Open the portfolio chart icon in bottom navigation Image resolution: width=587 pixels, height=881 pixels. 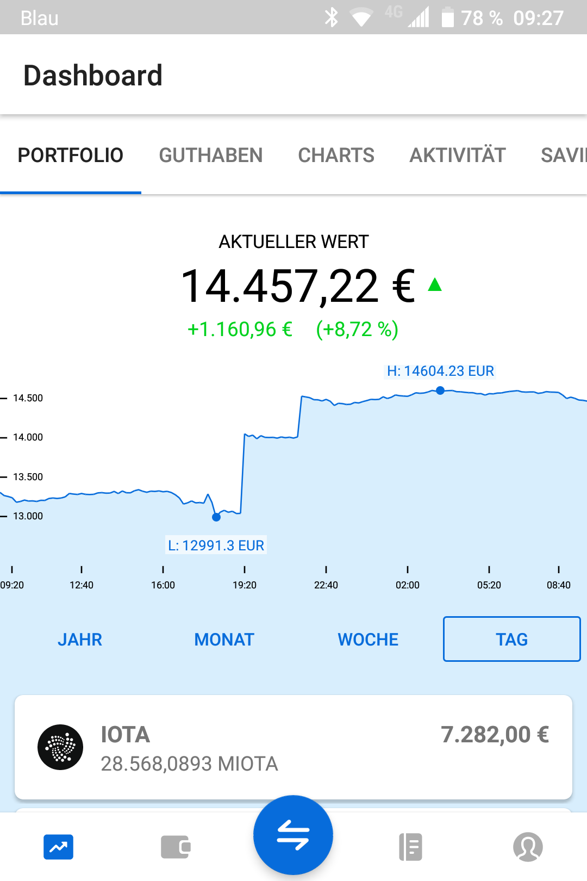[x=59, y=847]
